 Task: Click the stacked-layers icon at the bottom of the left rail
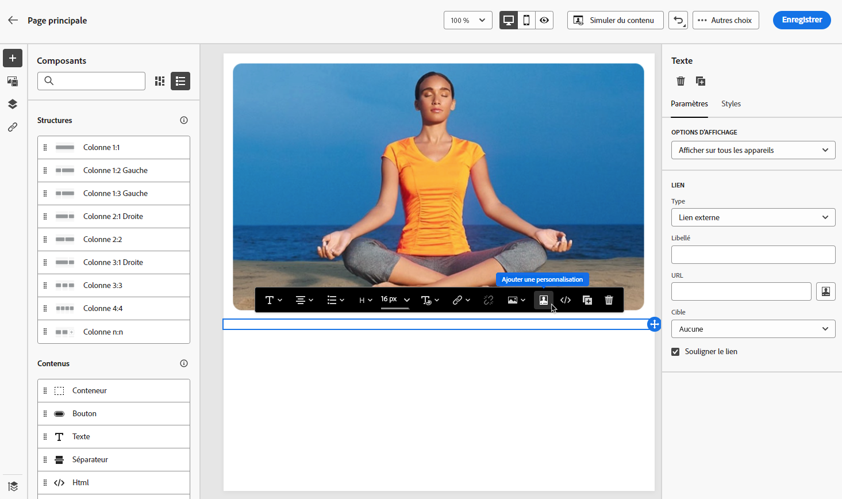(13, 486)
